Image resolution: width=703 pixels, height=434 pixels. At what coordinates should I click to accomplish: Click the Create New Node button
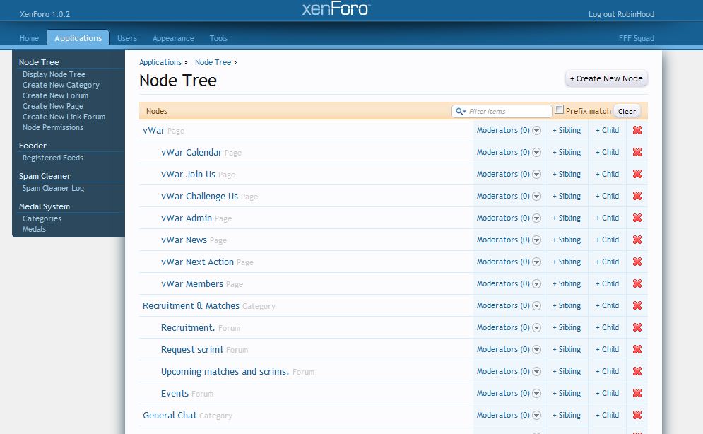coord(606,78)
